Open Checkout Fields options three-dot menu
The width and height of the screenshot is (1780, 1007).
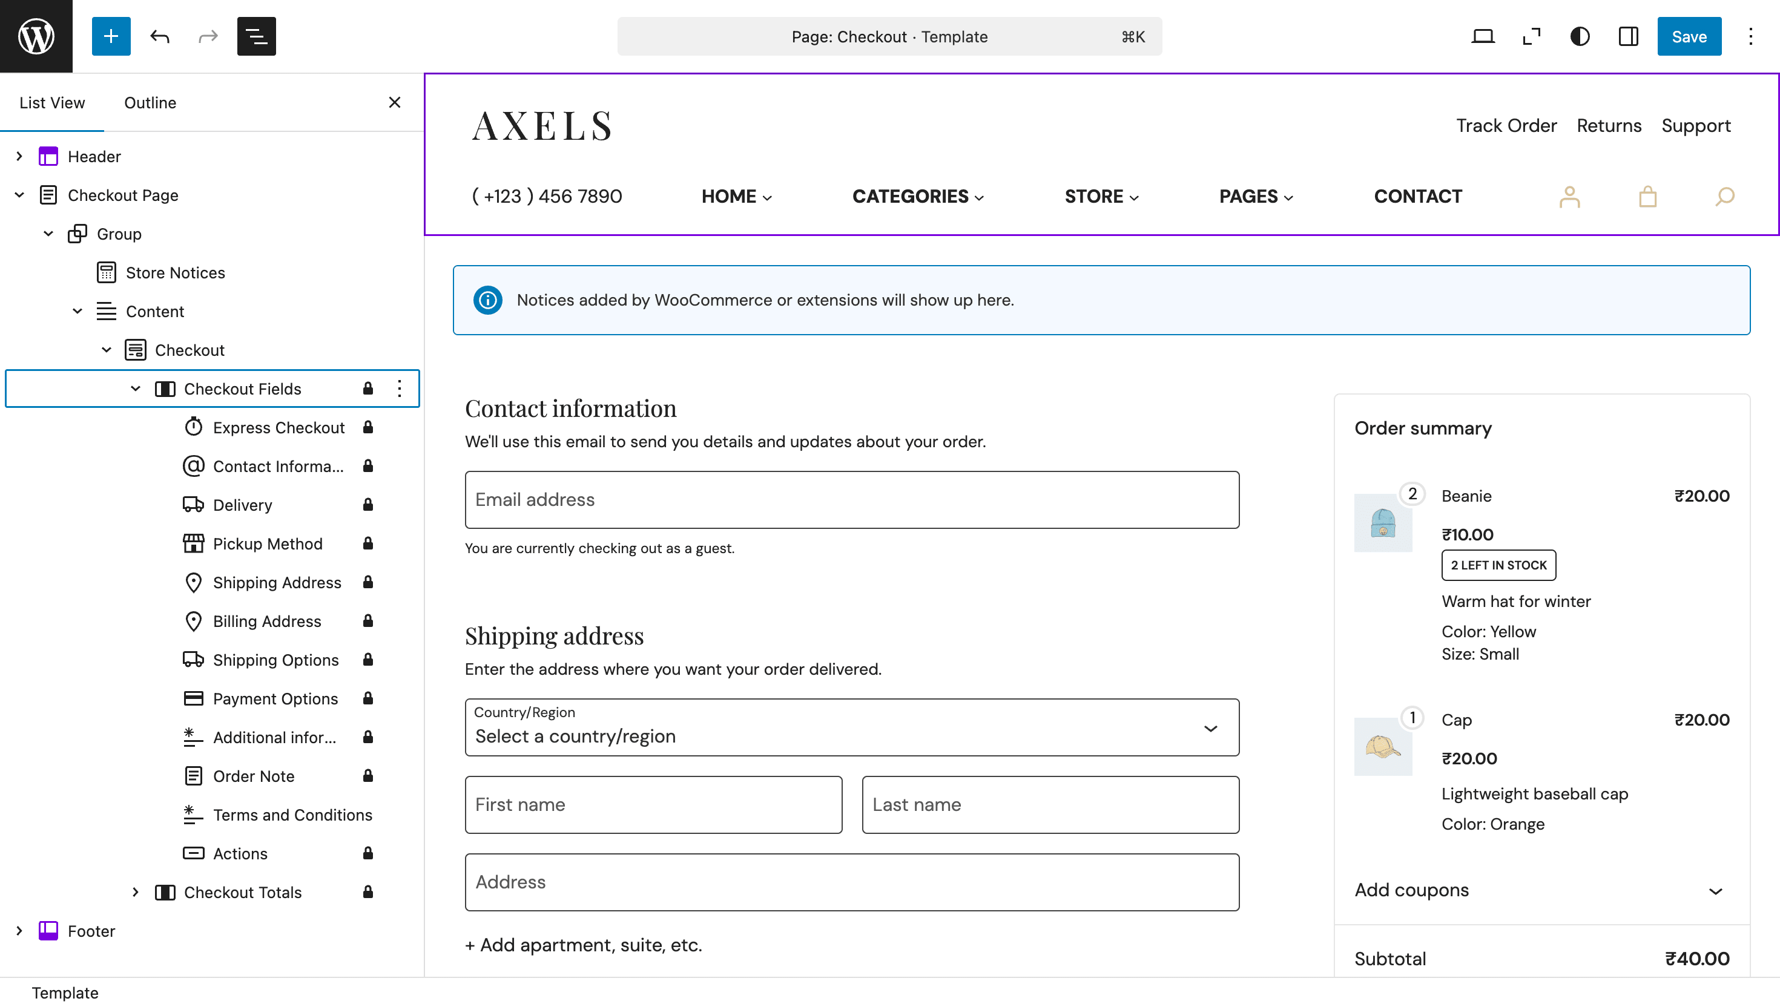click(x=399, y=389)
